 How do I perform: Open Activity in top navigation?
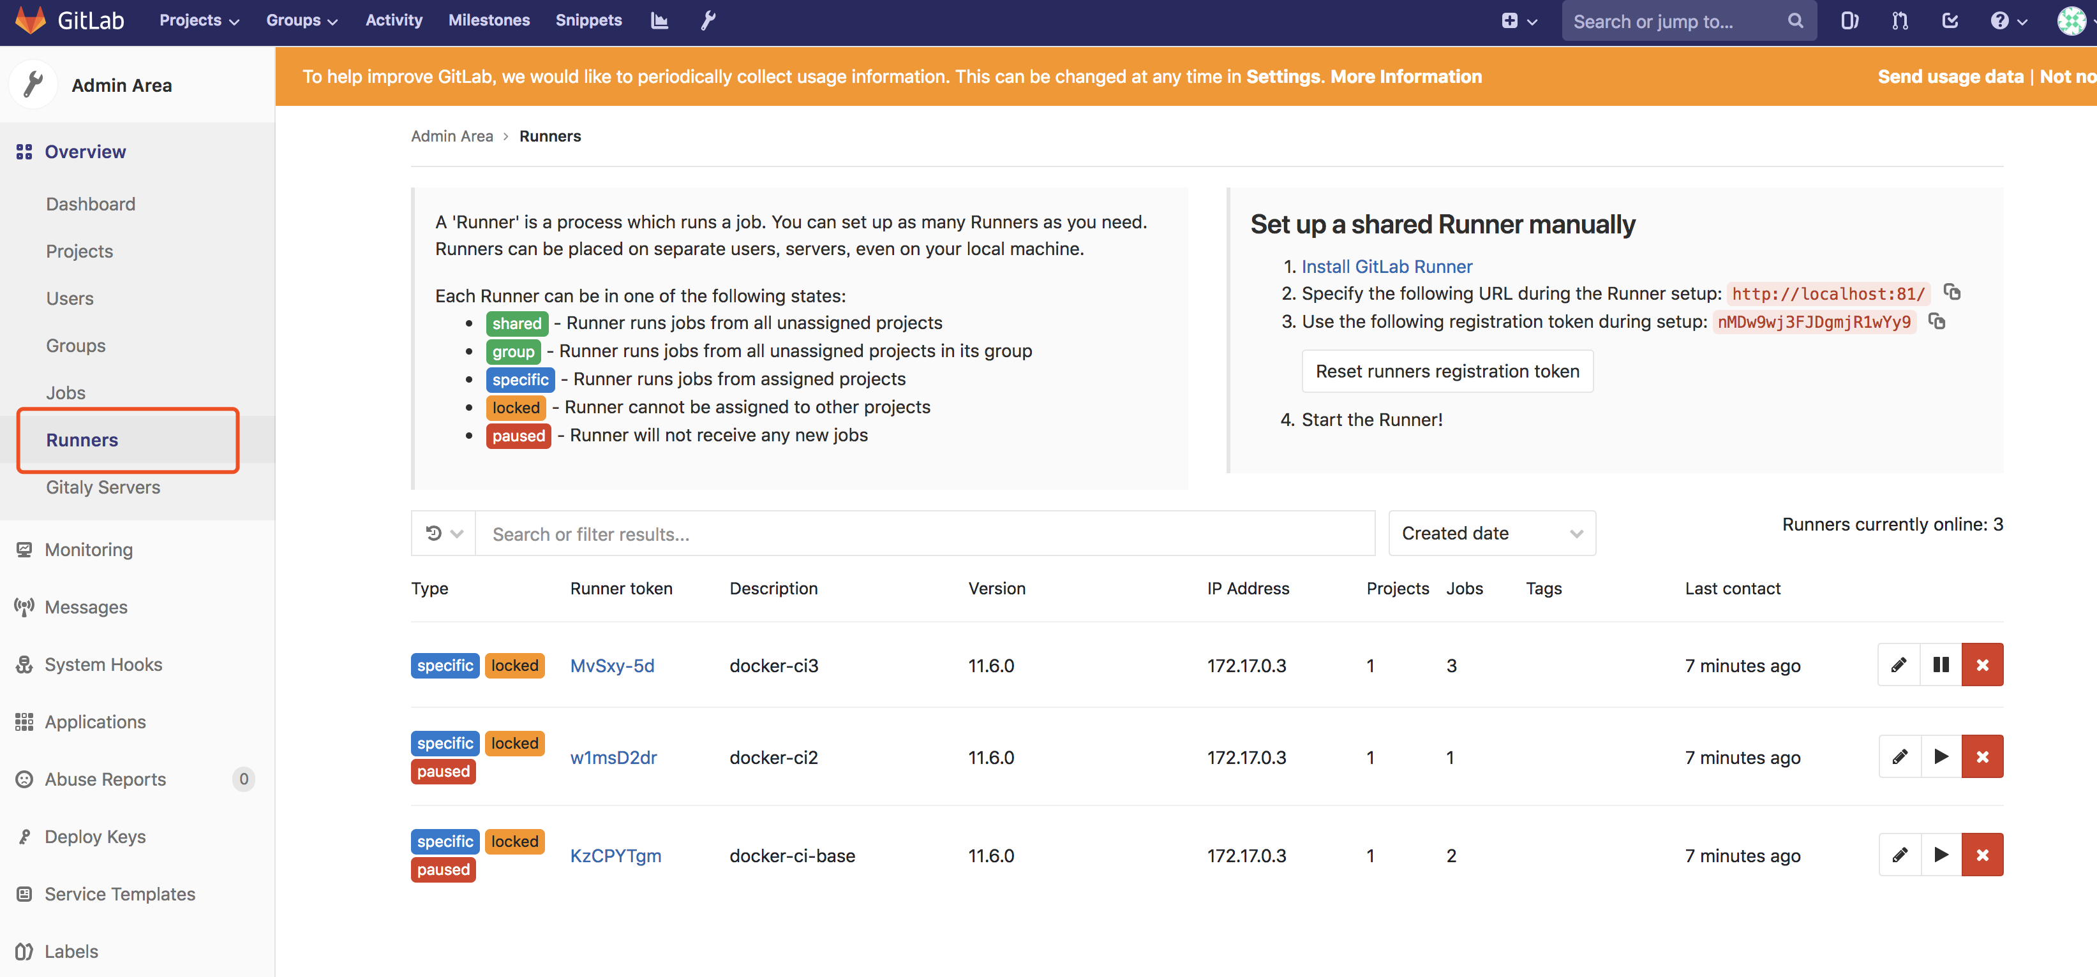[394, 20]
